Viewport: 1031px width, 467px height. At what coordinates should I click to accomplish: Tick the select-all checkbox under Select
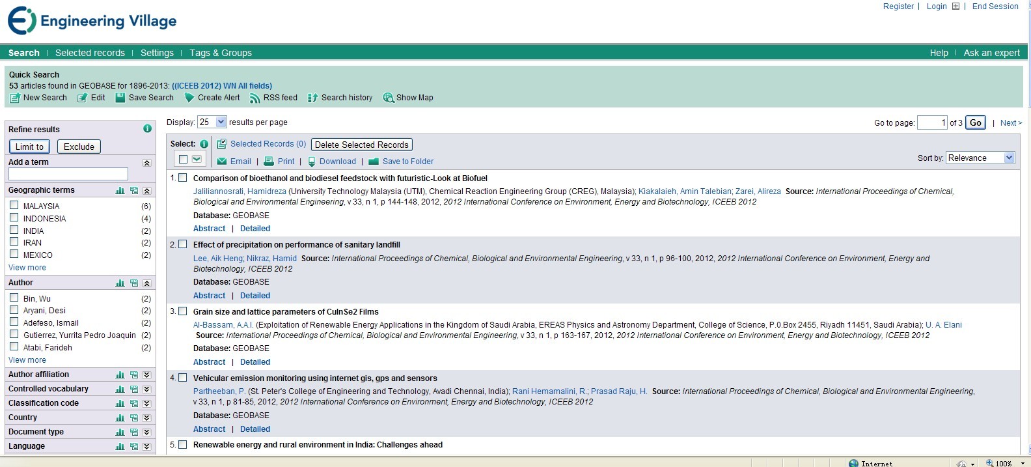tap(183, 160)
